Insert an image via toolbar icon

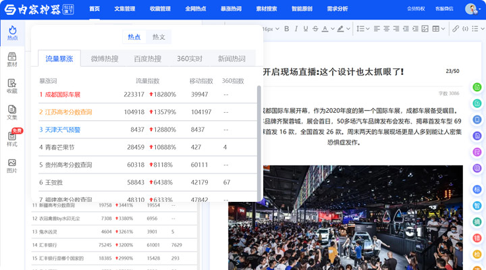pyautogui.click(x=425, y=29)
